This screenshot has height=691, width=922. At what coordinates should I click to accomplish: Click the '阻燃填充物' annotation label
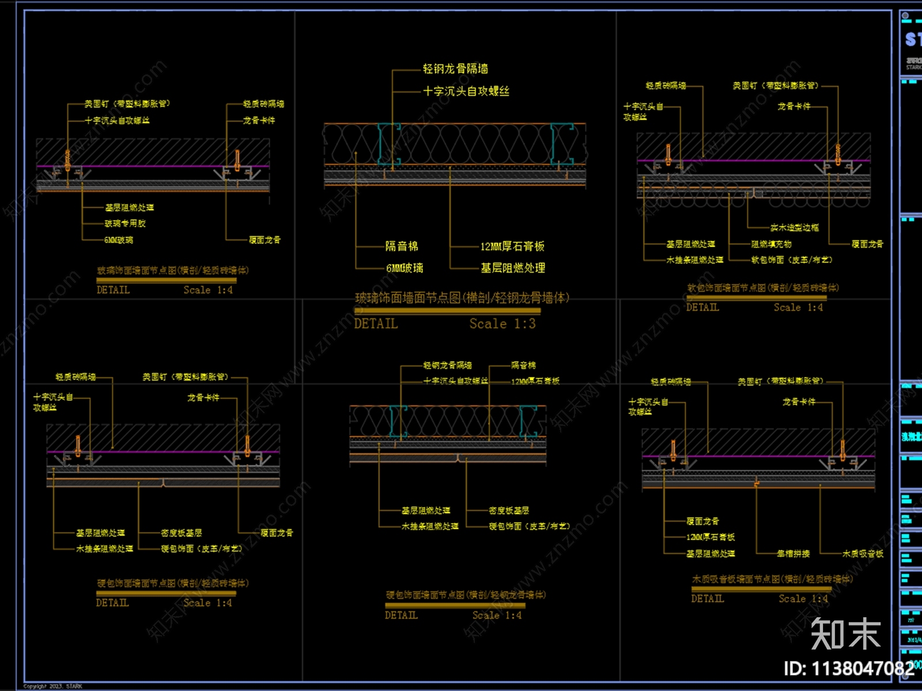[x=771, y=244]
